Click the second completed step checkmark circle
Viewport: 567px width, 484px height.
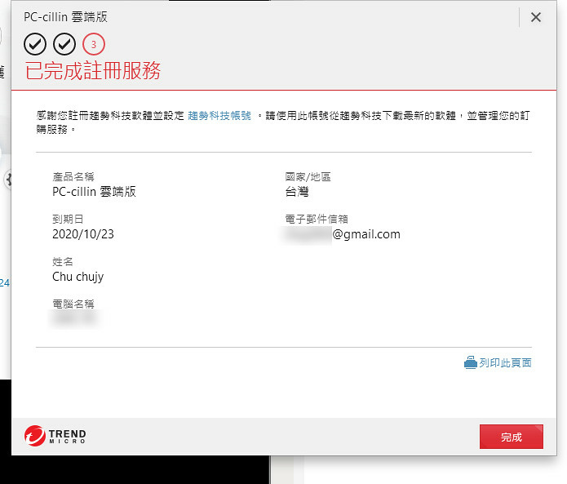coord(64,44)
